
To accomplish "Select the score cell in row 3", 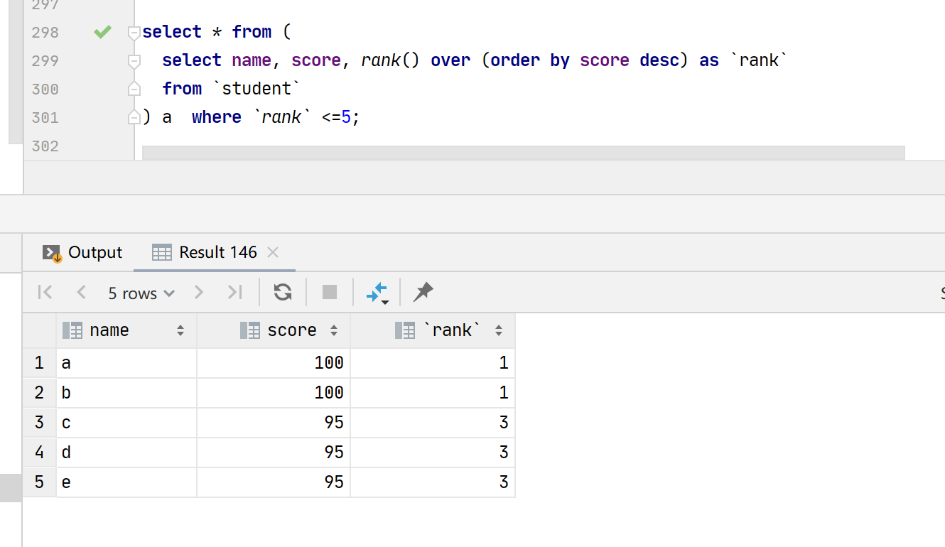I will tap(274, 423).
